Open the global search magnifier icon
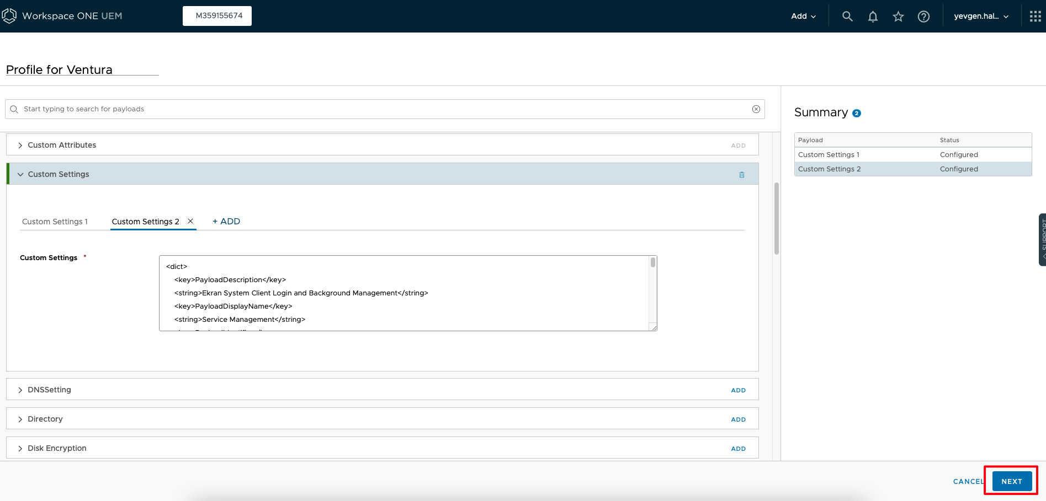Image resolution: width=1046 pixels, height=501 pixels. tap(847, 17)
